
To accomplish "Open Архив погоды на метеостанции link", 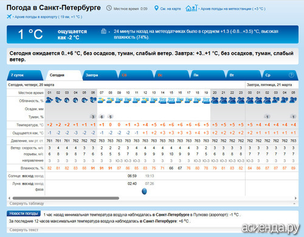I will pos(233,9).
